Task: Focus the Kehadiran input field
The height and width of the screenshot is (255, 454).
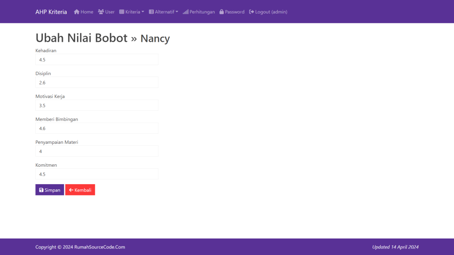Action: [97, 60]
